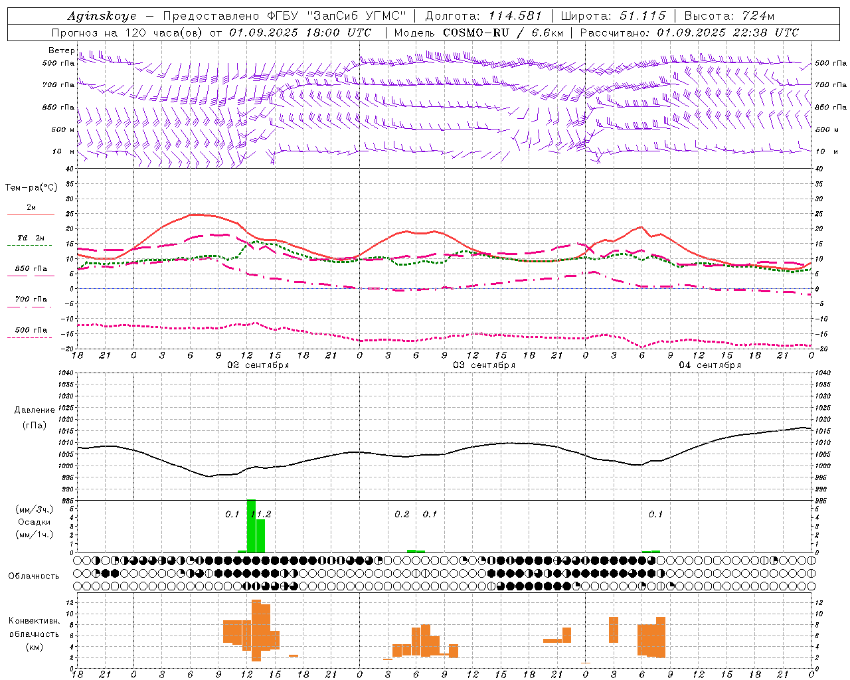Click the "Тем-ра(°C)" temperature label
This screenshot has width=850, height=680.
(x=31, y=188)
